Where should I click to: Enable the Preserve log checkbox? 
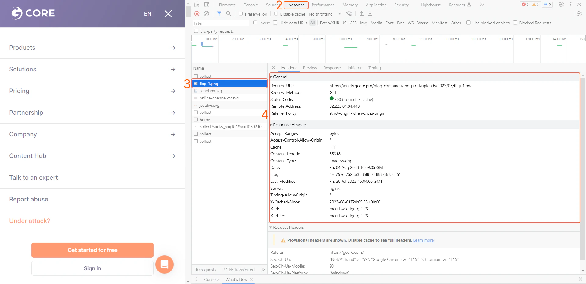click(x=241, y=14)
